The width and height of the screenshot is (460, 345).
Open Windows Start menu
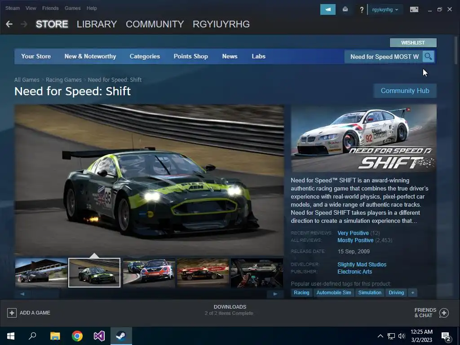(x=11, y=336)
